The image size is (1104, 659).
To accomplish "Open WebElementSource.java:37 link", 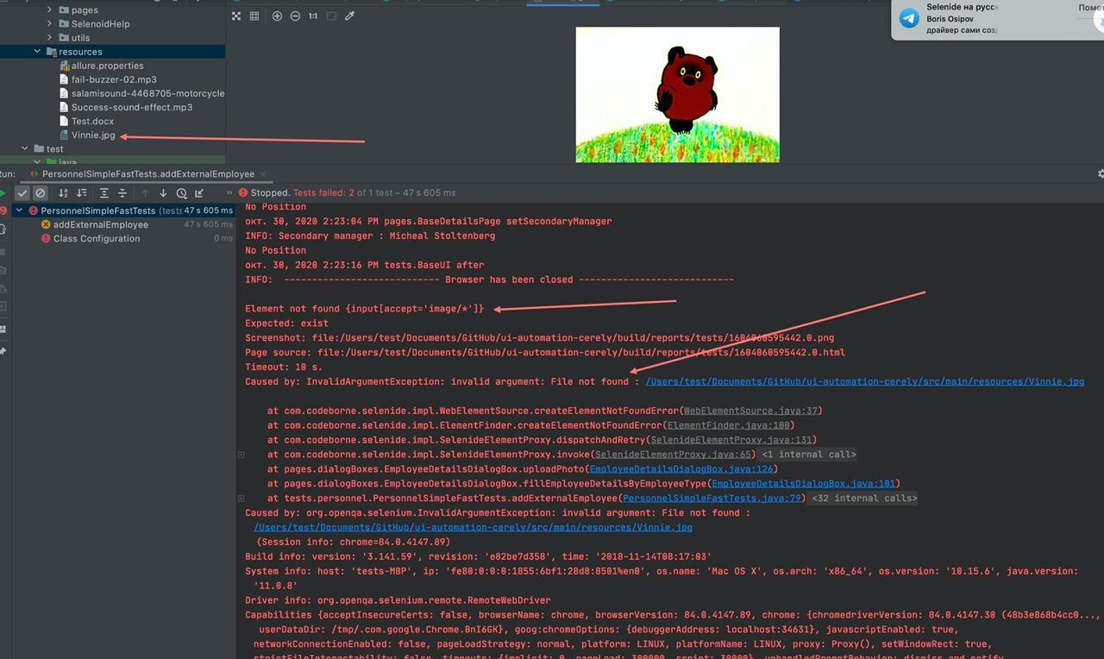I will click(x=751, y=411).
